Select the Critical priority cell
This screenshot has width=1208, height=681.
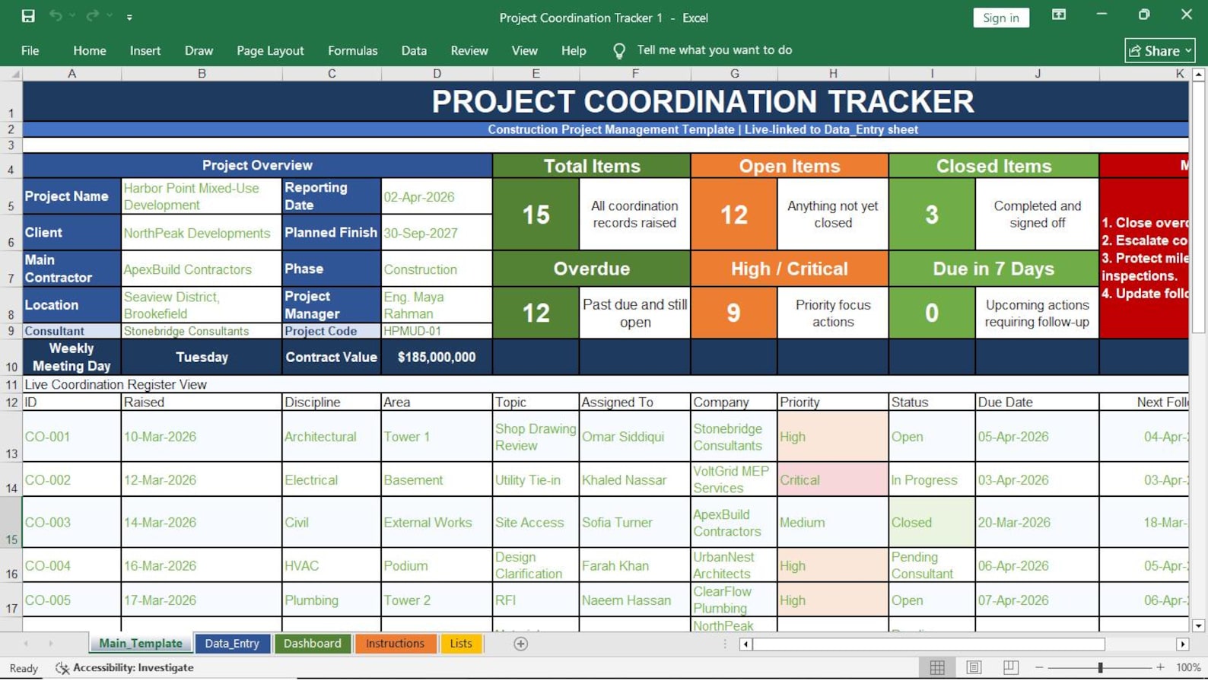pyautogui.click(x=833, y=480)
